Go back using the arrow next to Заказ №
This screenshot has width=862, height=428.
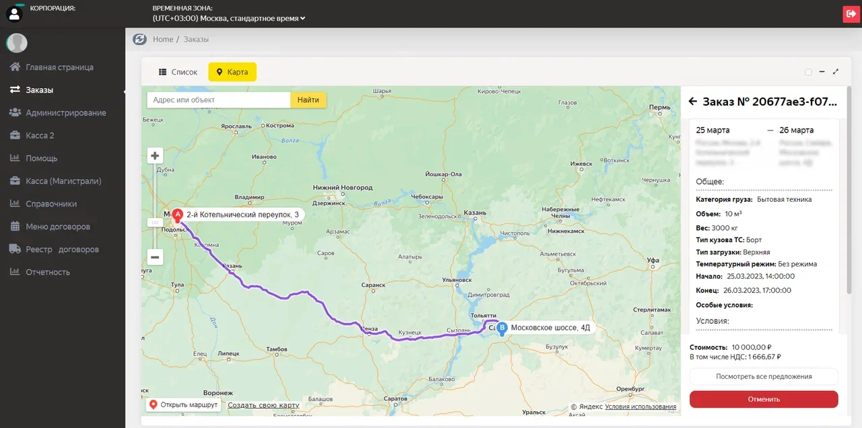click(x=692, y=102)
